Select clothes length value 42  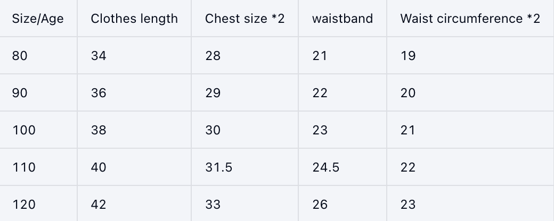(x=99, y=205)
